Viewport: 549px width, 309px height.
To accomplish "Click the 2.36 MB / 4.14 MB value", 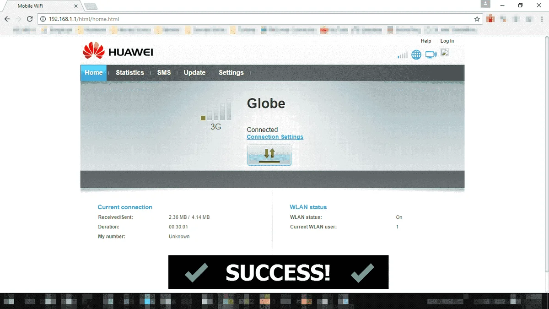I will (x=189, y=217).
